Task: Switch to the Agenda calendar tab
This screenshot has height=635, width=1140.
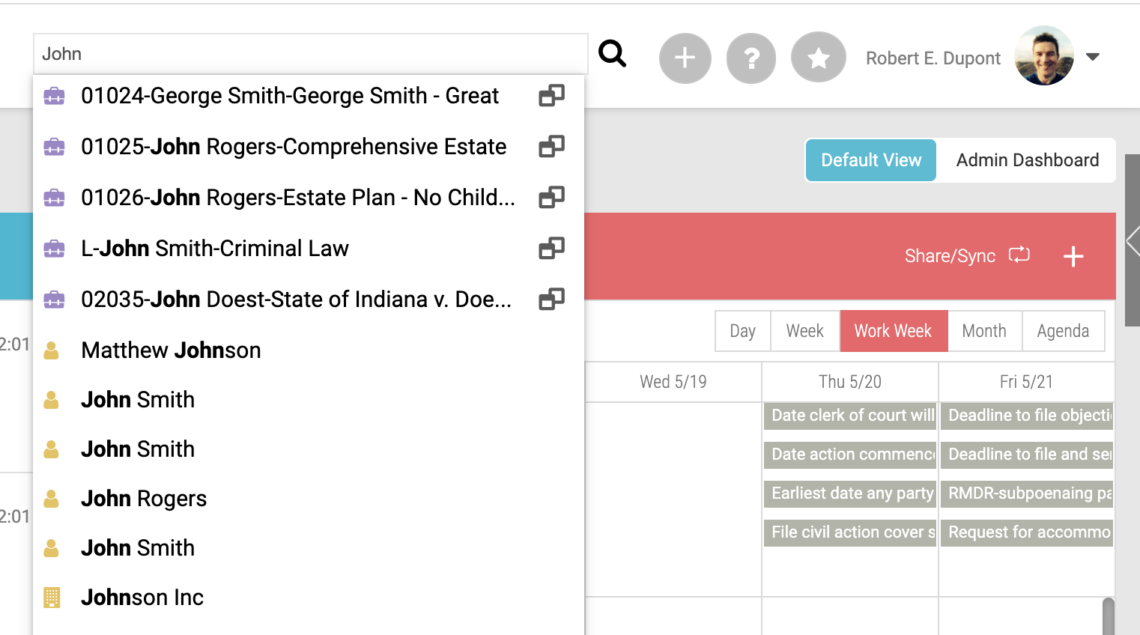Action: [x=1063, y=331]
